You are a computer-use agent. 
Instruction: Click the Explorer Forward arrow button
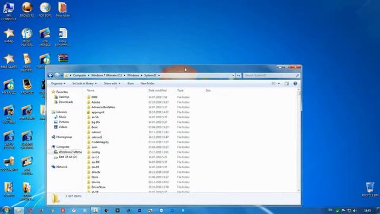click(57, 75)
